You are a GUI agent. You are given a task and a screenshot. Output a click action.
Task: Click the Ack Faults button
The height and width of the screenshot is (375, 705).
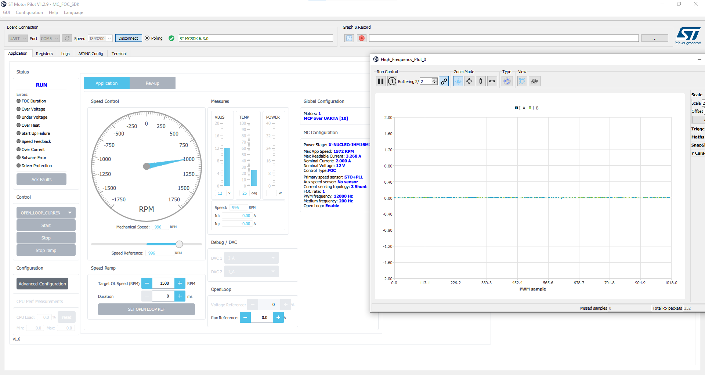41,179
